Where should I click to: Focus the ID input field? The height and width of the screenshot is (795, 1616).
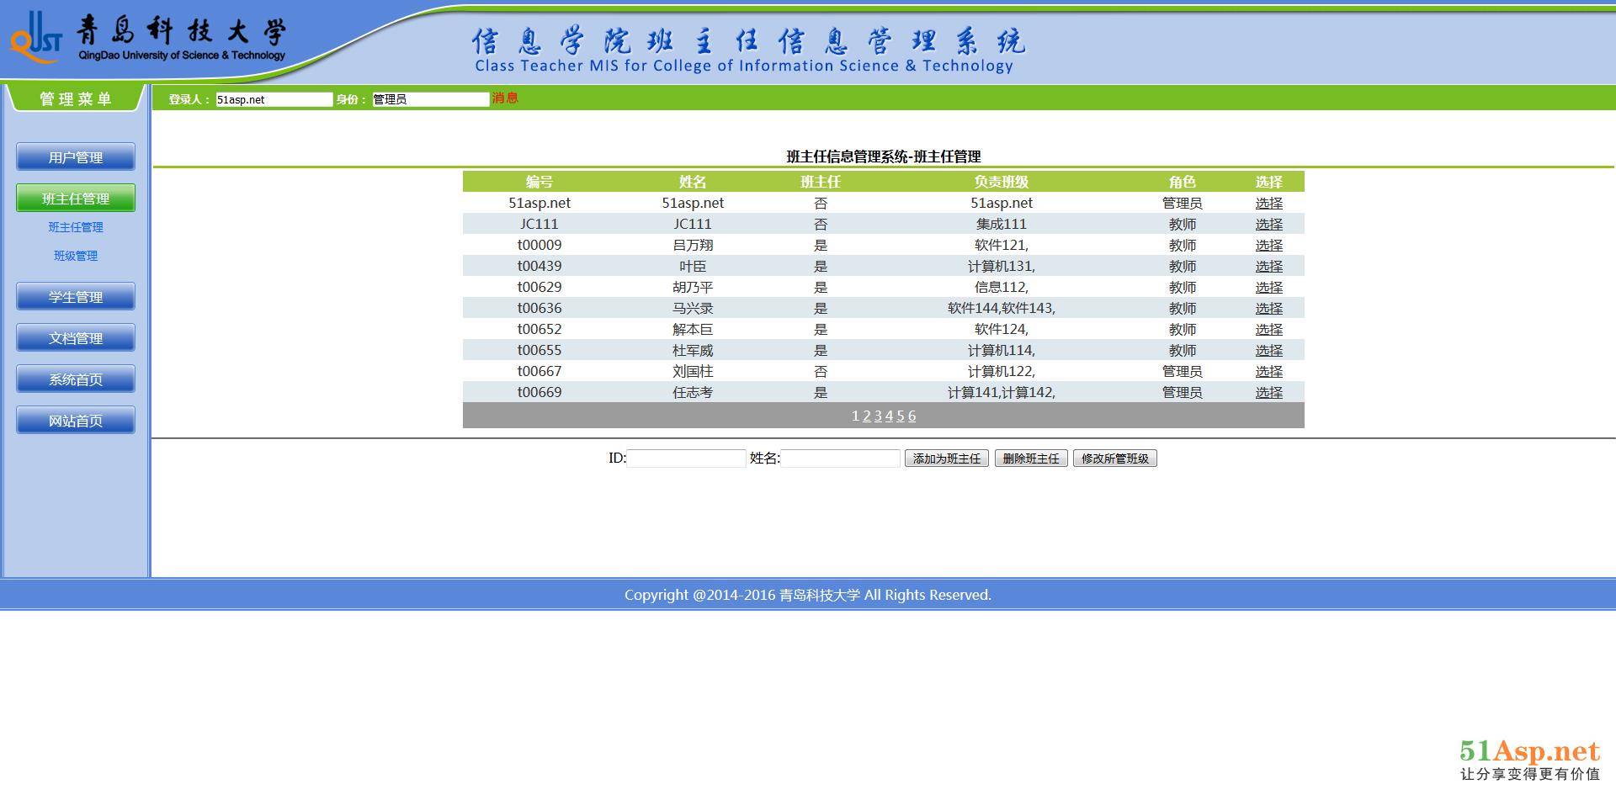(x=686, y=458)
